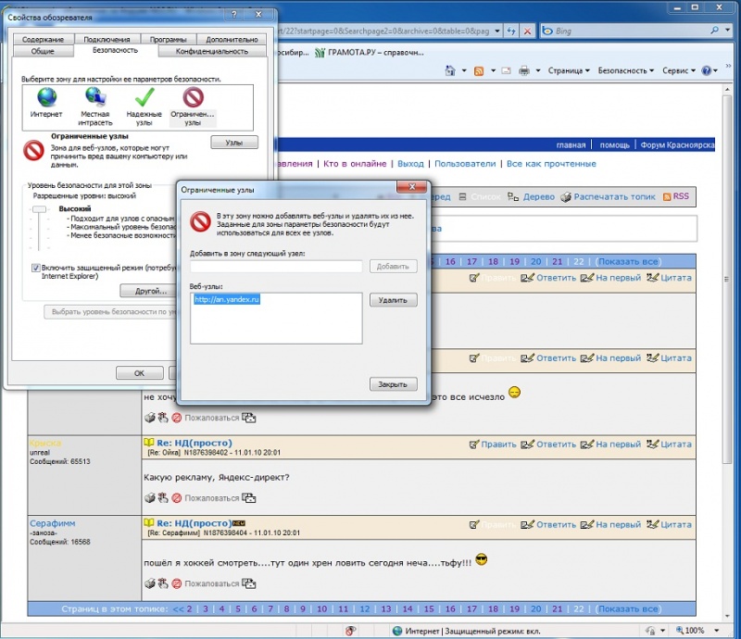Click the printer icon in the toolbar
The height and width of the screenshot is (639, 741).
(x=523, y=70)
